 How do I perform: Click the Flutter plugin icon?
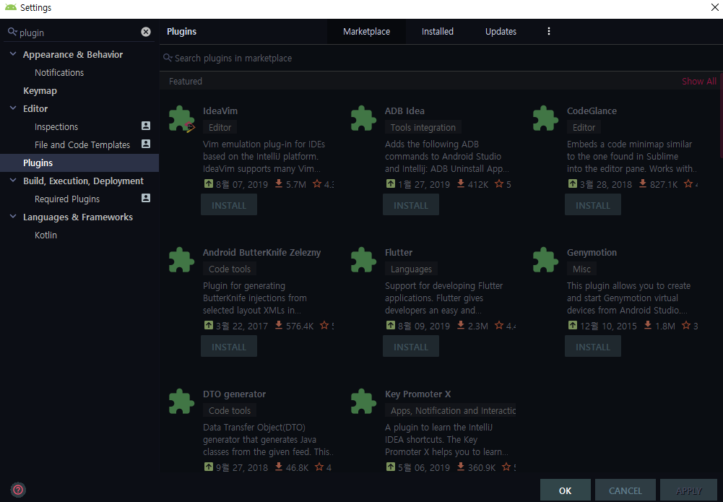click(363, 260)
